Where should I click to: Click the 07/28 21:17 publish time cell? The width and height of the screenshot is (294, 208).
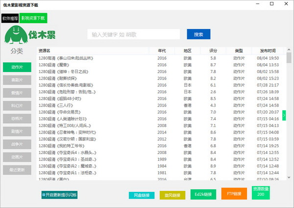[x=268, y=85]
